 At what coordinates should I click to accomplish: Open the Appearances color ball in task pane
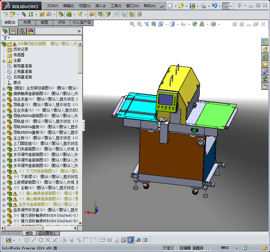point(265,79)
